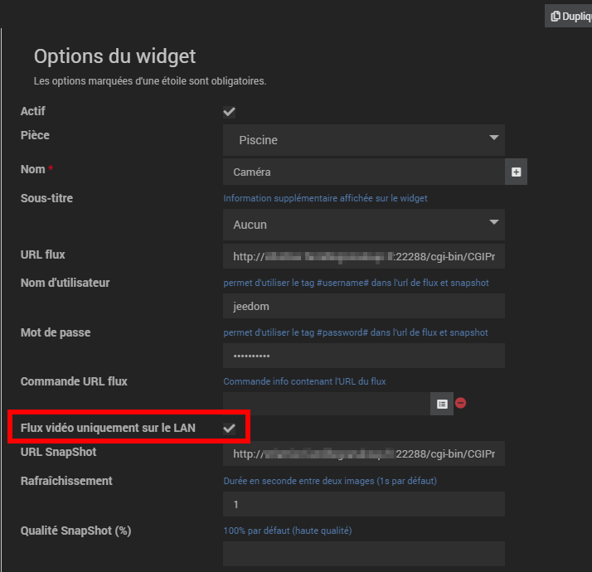Click the Rafraîchissement field showing 1

(x=363, y=504)
